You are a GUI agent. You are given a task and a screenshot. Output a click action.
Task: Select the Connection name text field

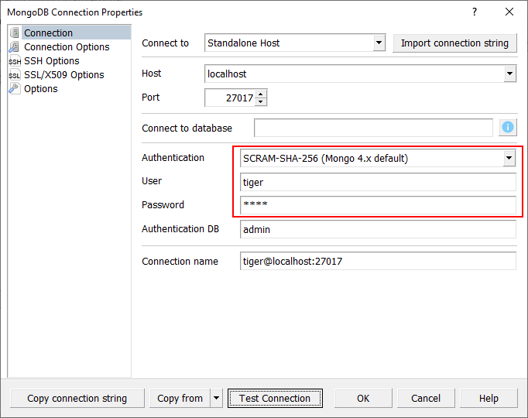point(378,262)
